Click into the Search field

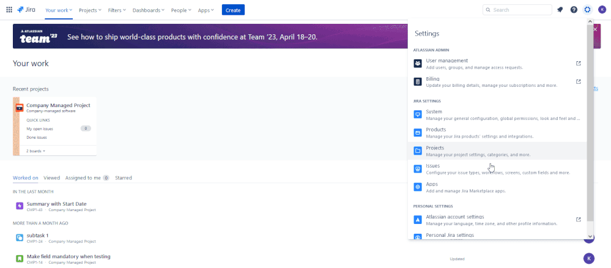coord(517,10)
